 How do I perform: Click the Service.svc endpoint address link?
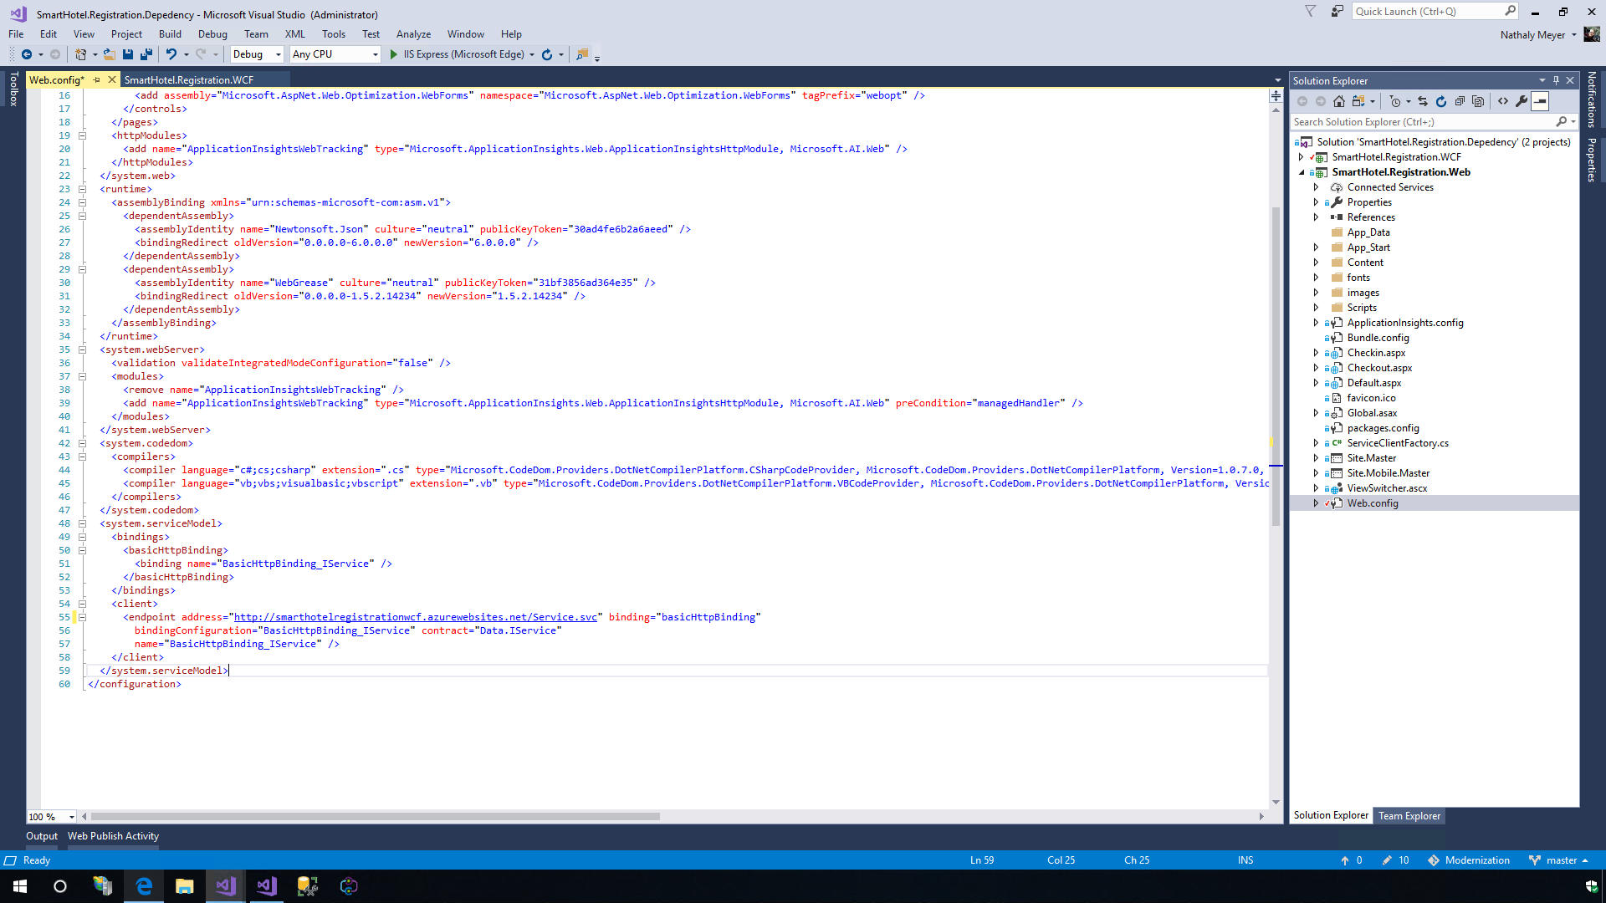tap(415, 617)
